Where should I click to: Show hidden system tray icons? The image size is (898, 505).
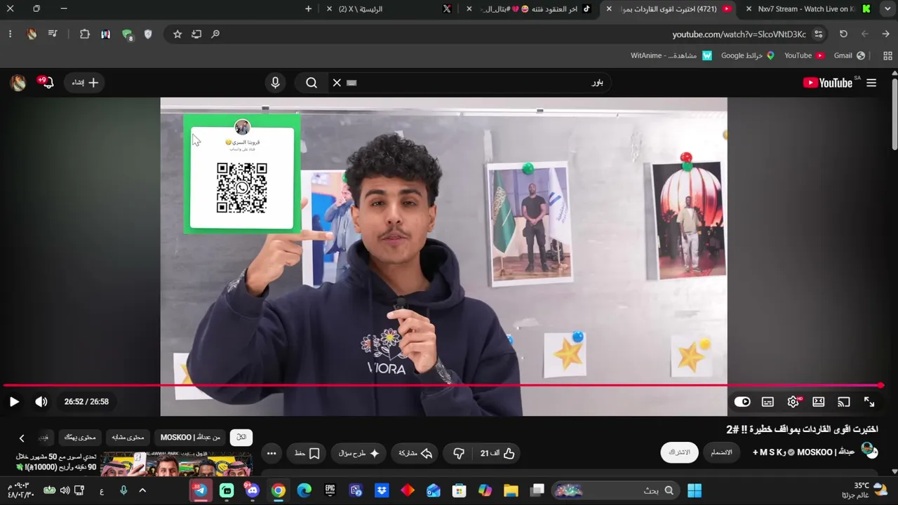142,490
